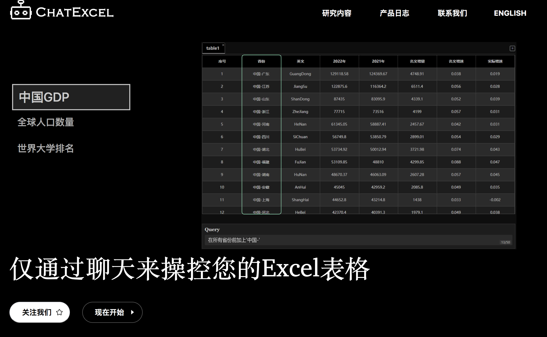Click the 关注我们 button
The width and height of the screenshot is (547, 337).
[40, 312]
